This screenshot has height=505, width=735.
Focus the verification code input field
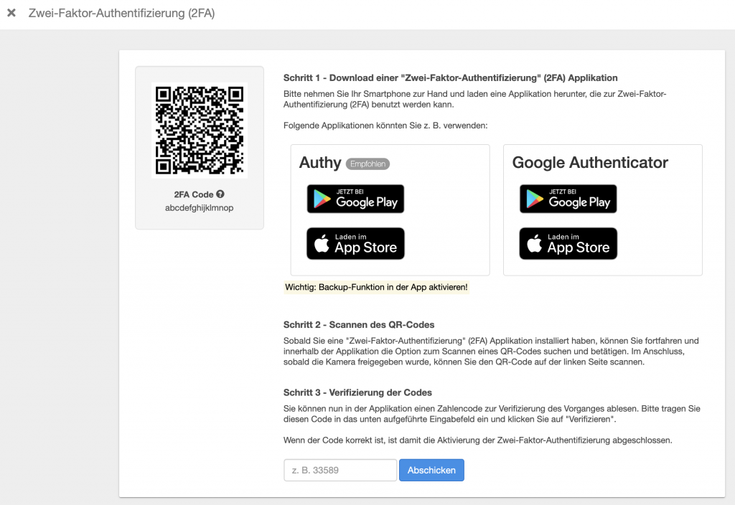(340, 470)
